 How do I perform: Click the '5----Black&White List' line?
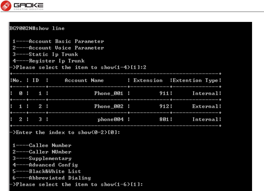tap(47, 171)
